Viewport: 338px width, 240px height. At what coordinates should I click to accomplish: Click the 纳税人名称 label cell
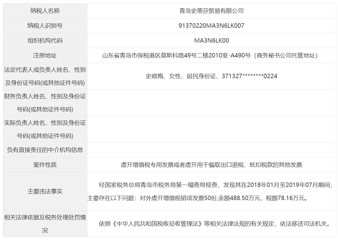point(45,11)
